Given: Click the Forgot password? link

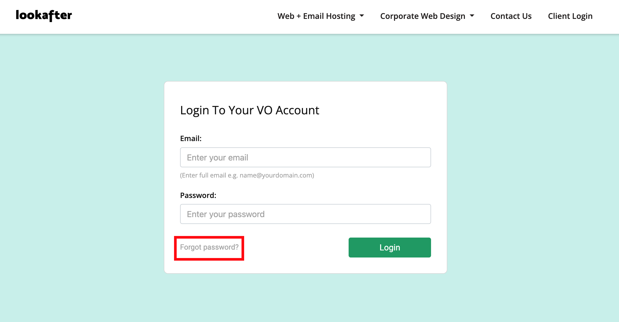Looking at the screenshot, I should point(209,247).
